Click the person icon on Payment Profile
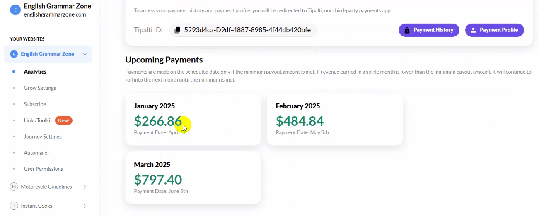This screenshot has height=216, width=539. (473, 30)
